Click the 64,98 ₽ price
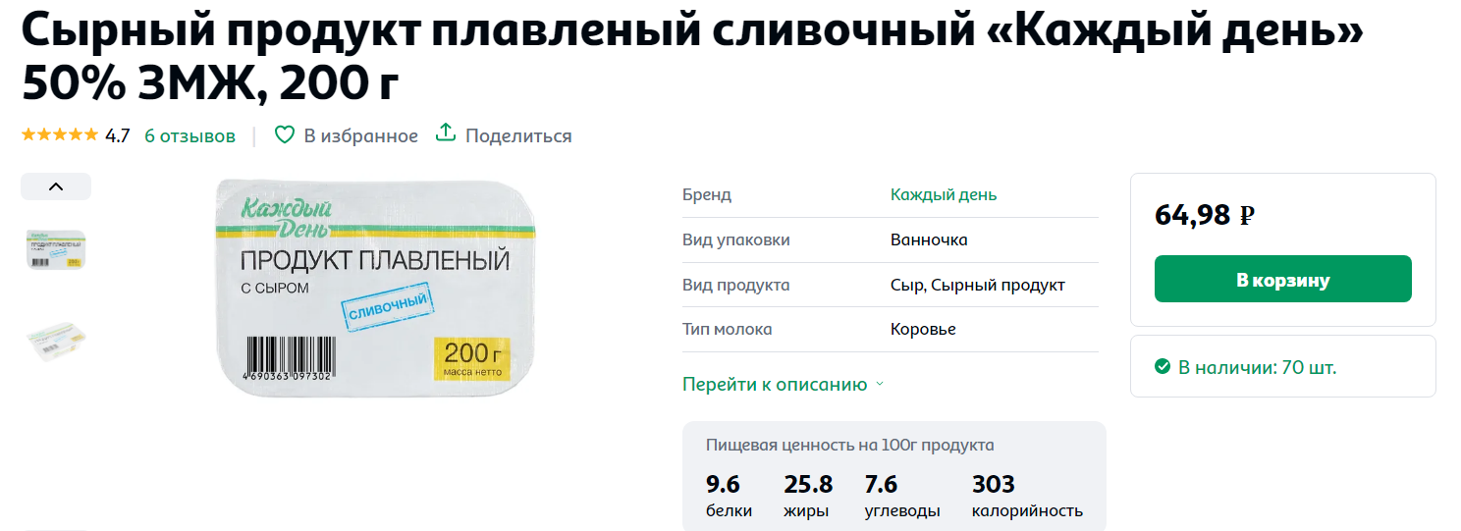Image resolution: width=1461 pixels, height=531 pixels. click(1205, 214)
